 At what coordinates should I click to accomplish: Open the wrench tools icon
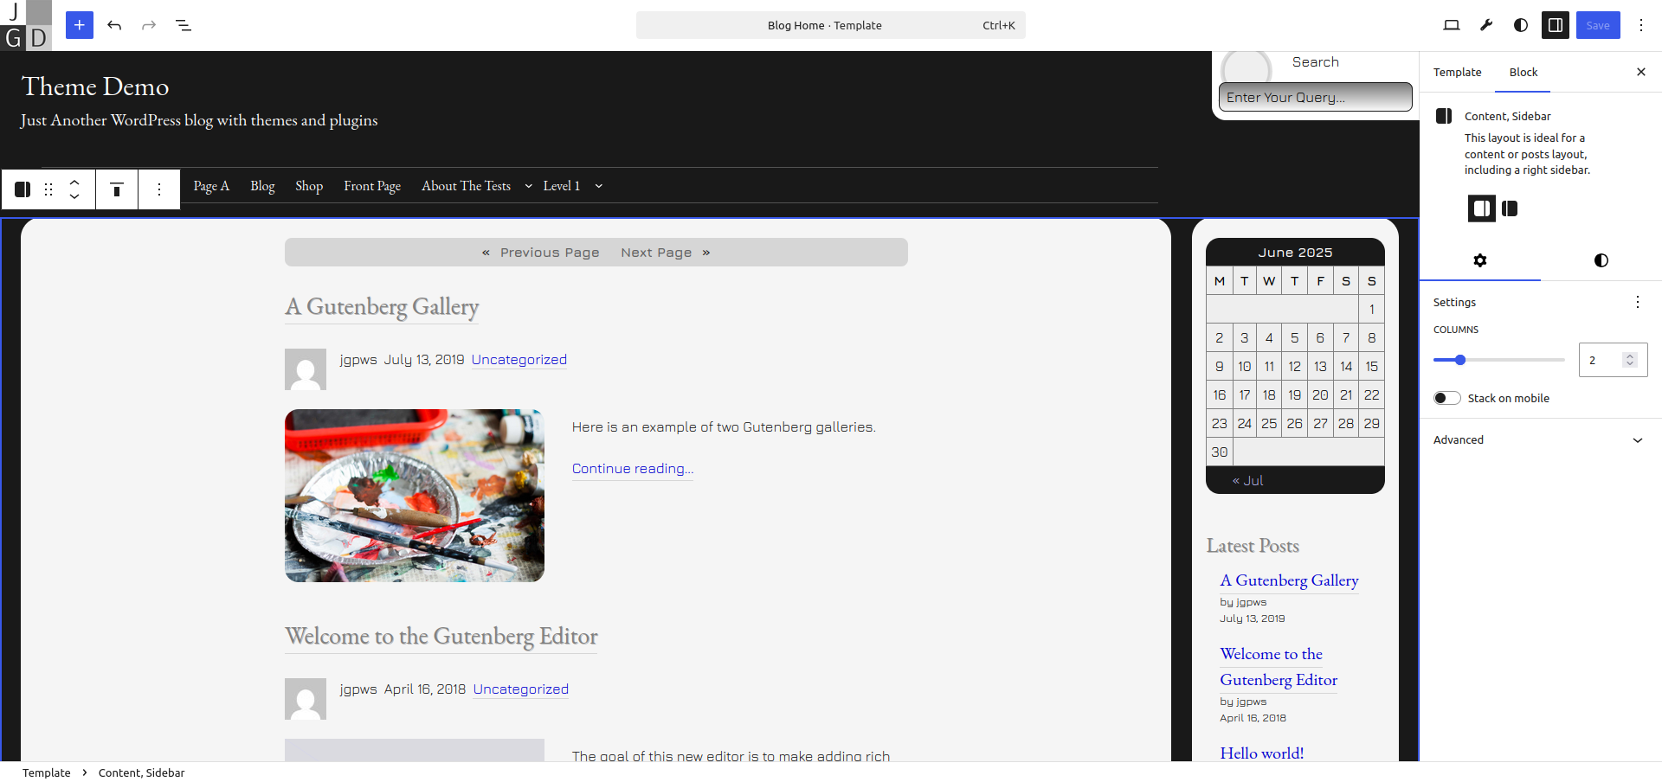click(1486, 25)
